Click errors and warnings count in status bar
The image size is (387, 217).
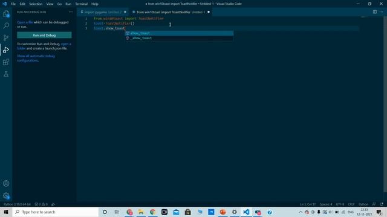pyautogui.click(x=41, y=204)
